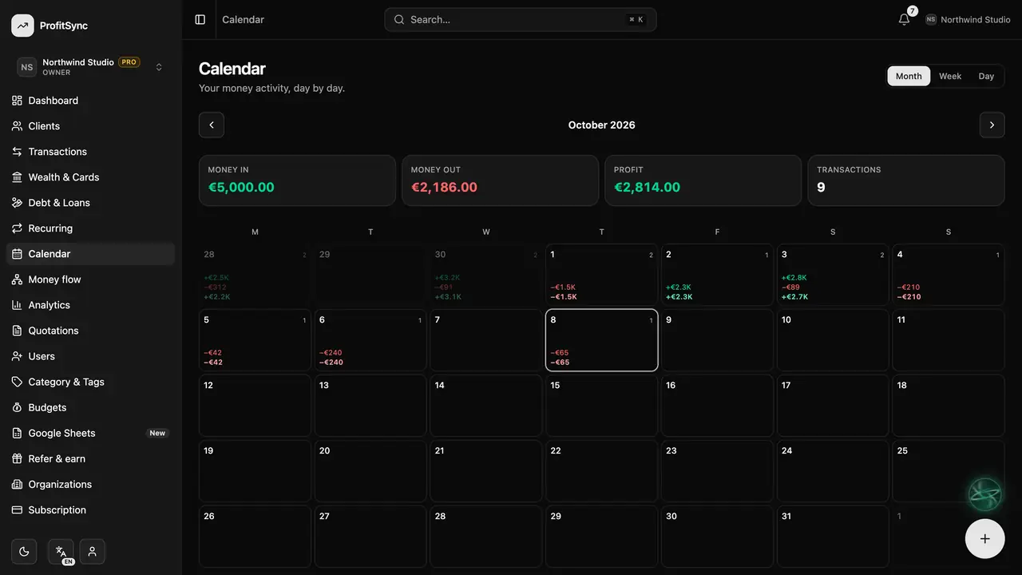Click the Calendar breadcrumb in header

(243, 19)
